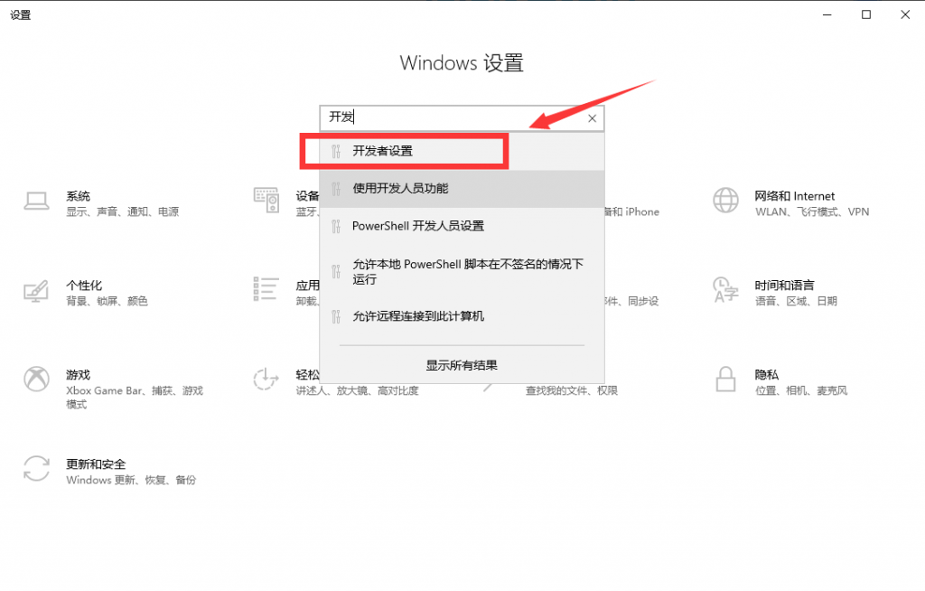Open the 游戏 category label
The image size is (925, 591).
78,375
